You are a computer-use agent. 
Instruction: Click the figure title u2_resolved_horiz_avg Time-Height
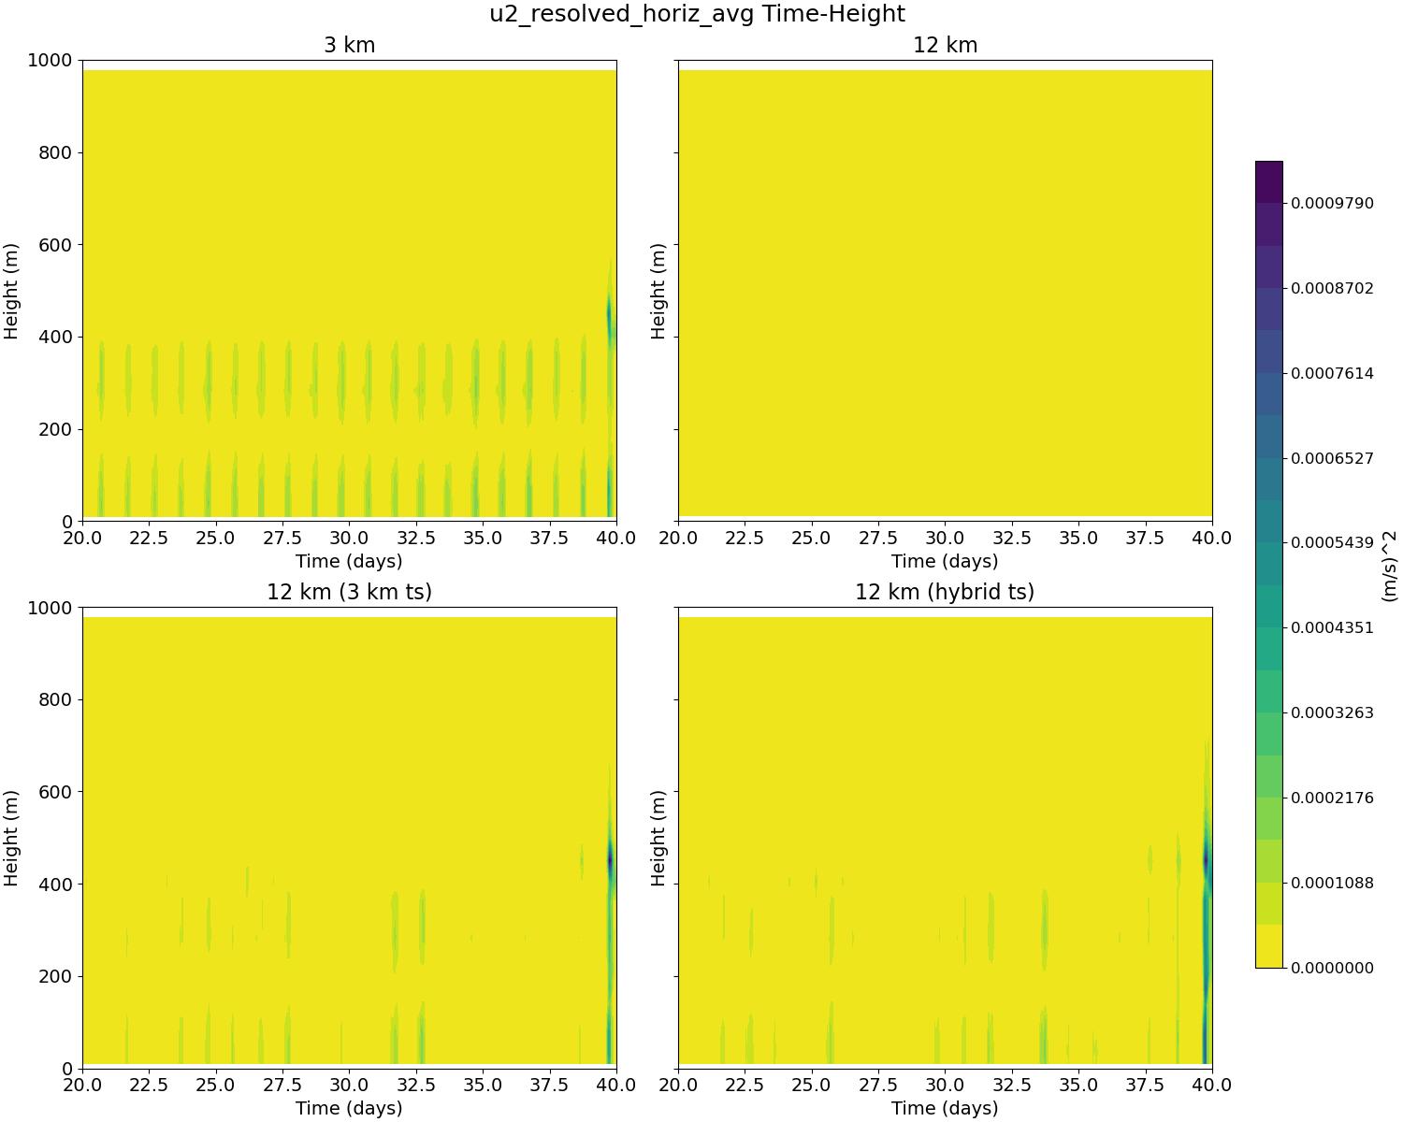697,14
